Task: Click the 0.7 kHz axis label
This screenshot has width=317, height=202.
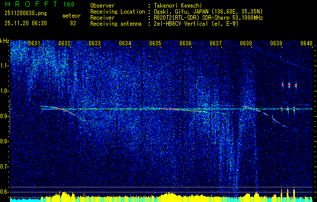Action: pyautogui.click(x=4, y=167)
